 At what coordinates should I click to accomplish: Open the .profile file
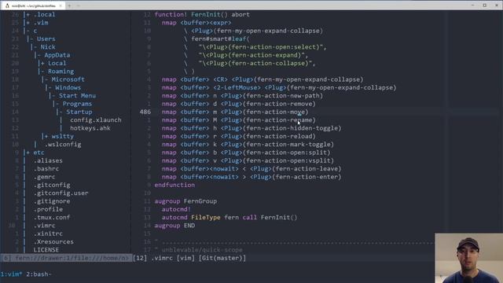coord(48,209)
